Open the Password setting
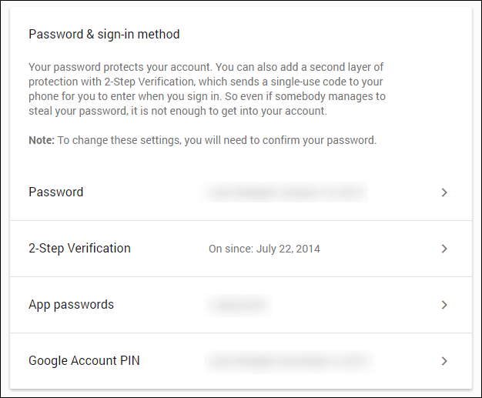Screen dimensions: 482x398 tap(241, 192)
